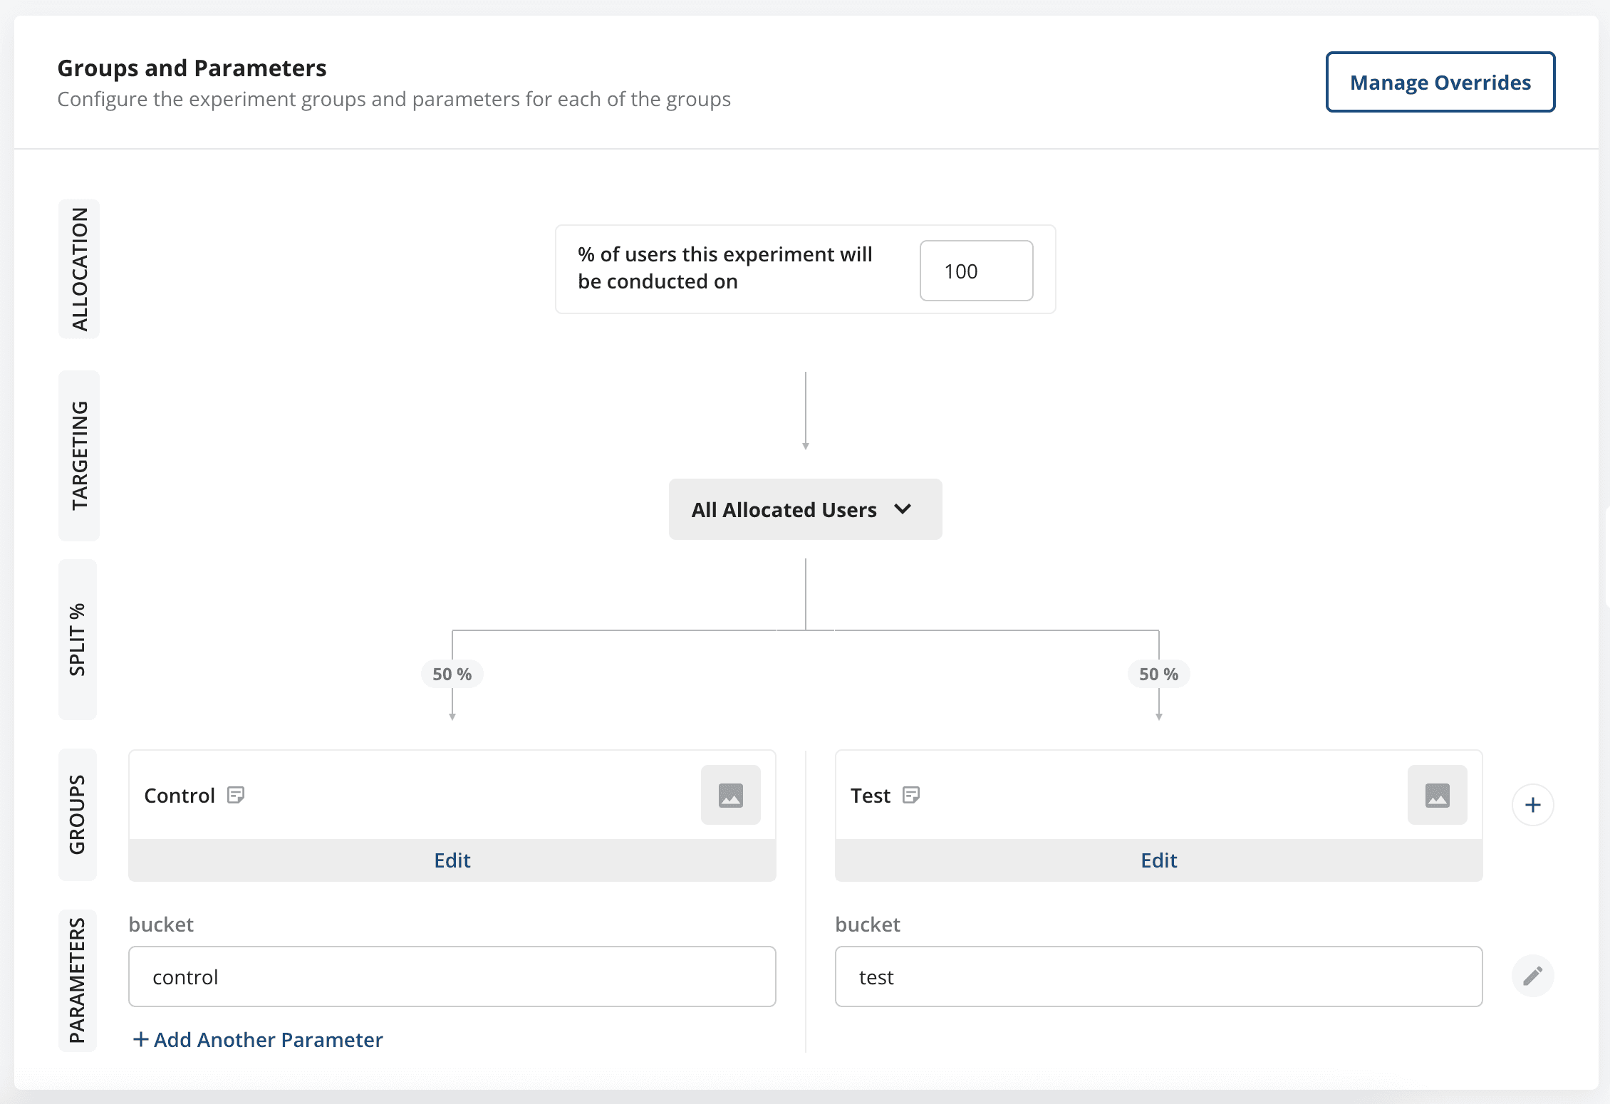Select the PARAMETERS section tab

77,983
